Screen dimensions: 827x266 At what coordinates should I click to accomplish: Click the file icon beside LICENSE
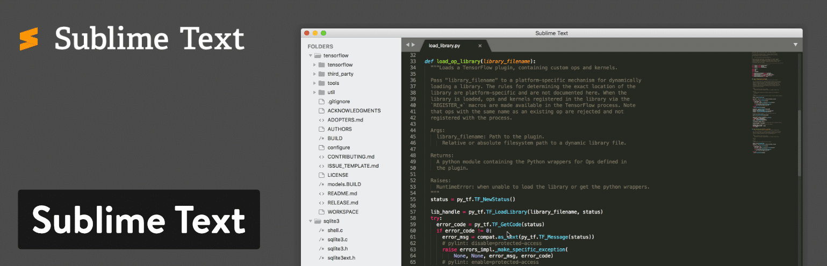(x=321, y=175)
